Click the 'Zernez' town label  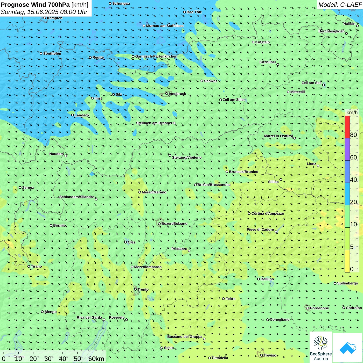(x=28, y=187)
